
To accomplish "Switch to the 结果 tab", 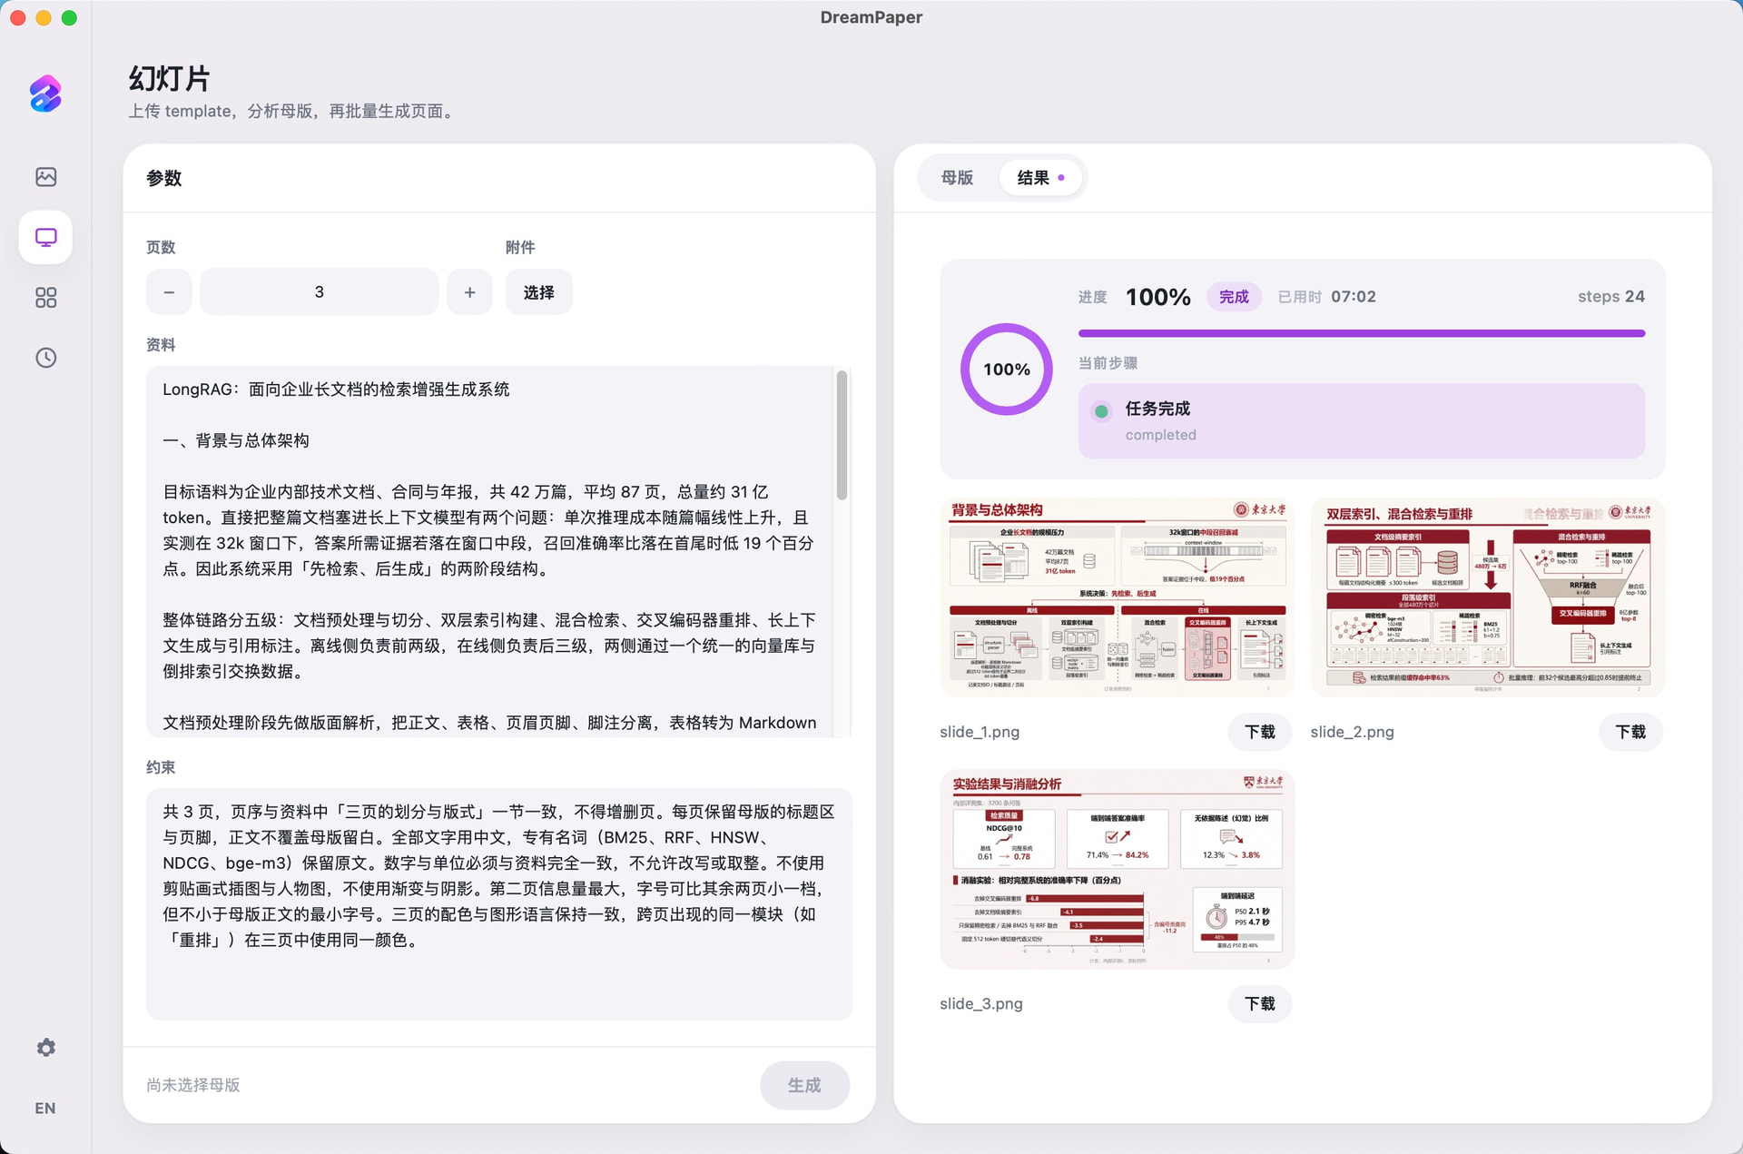I will tap(1040, 178).
